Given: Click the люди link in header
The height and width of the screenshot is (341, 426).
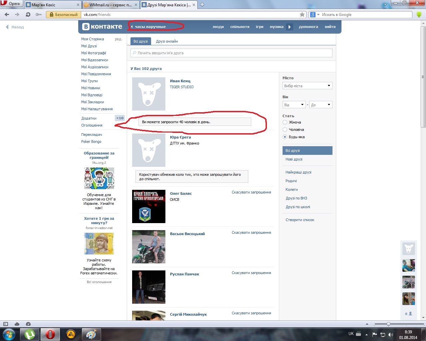Looking at the screenshot, I should pyautogui.click(x=218, y=27).
